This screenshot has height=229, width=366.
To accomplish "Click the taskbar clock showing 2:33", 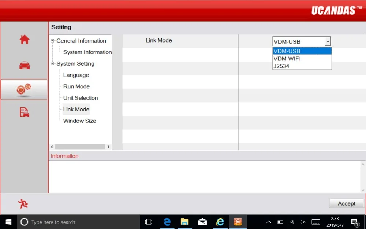I will [335, 222].
